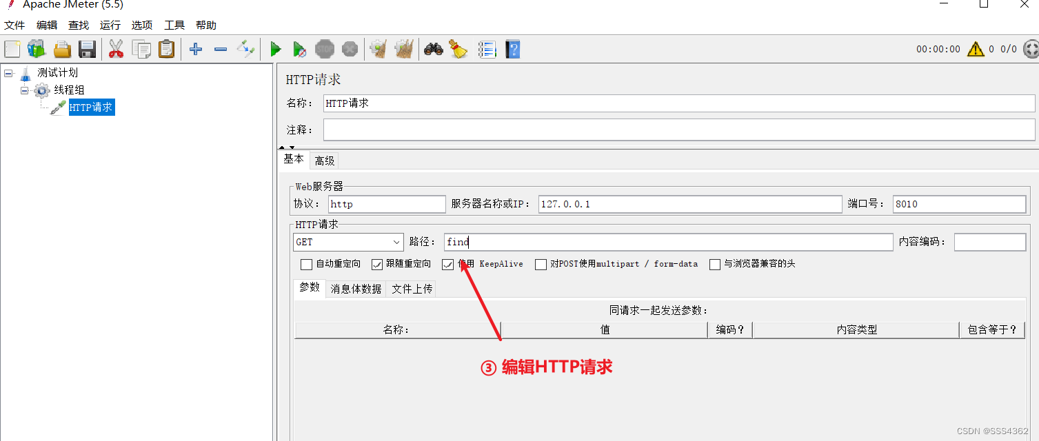
Task: Click the 名称： column header
Action: point(397,330)
